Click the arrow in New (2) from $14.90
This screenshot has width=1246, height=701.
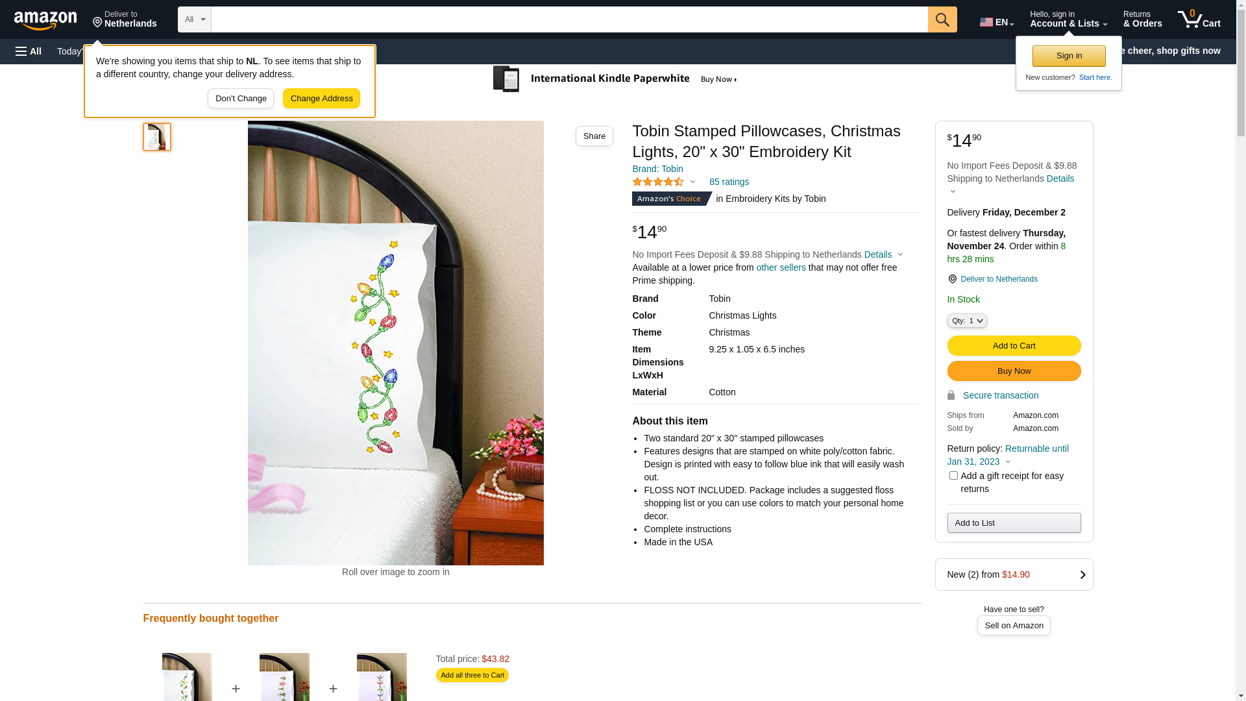pyautogui.click(x=1082, y=574)
